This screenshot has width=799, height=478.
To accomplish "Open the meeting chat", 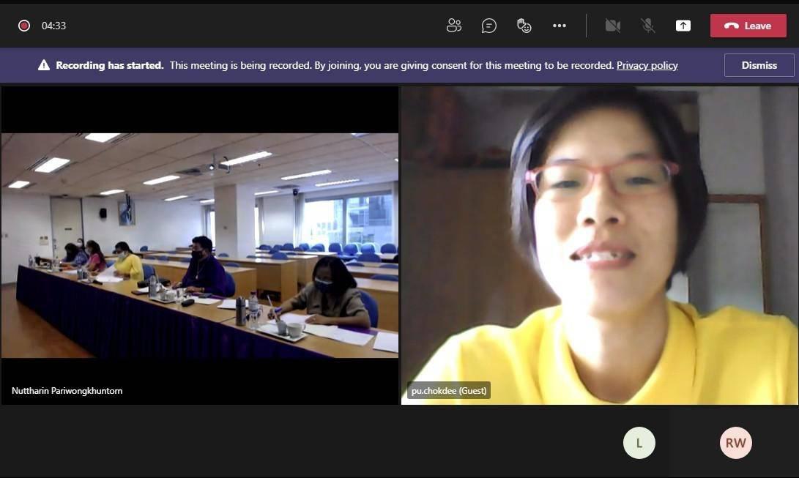I will pos(488,26).
